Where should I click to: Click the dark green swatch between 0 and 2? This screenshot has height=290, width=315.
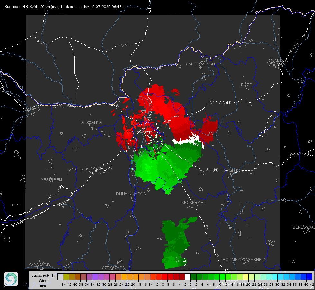pos(193,276)
